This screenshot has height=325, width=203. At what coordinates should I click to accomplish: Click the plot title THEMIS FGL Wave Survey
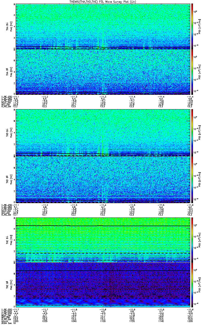click(103, 2)
